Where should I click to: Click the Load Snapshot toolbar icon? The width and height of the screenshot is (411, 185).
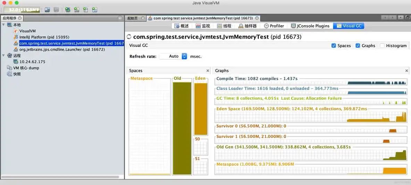(x=47, y=10)
